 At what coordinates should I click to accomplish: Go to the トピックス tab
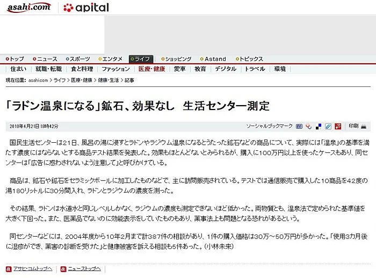point(251,59)
